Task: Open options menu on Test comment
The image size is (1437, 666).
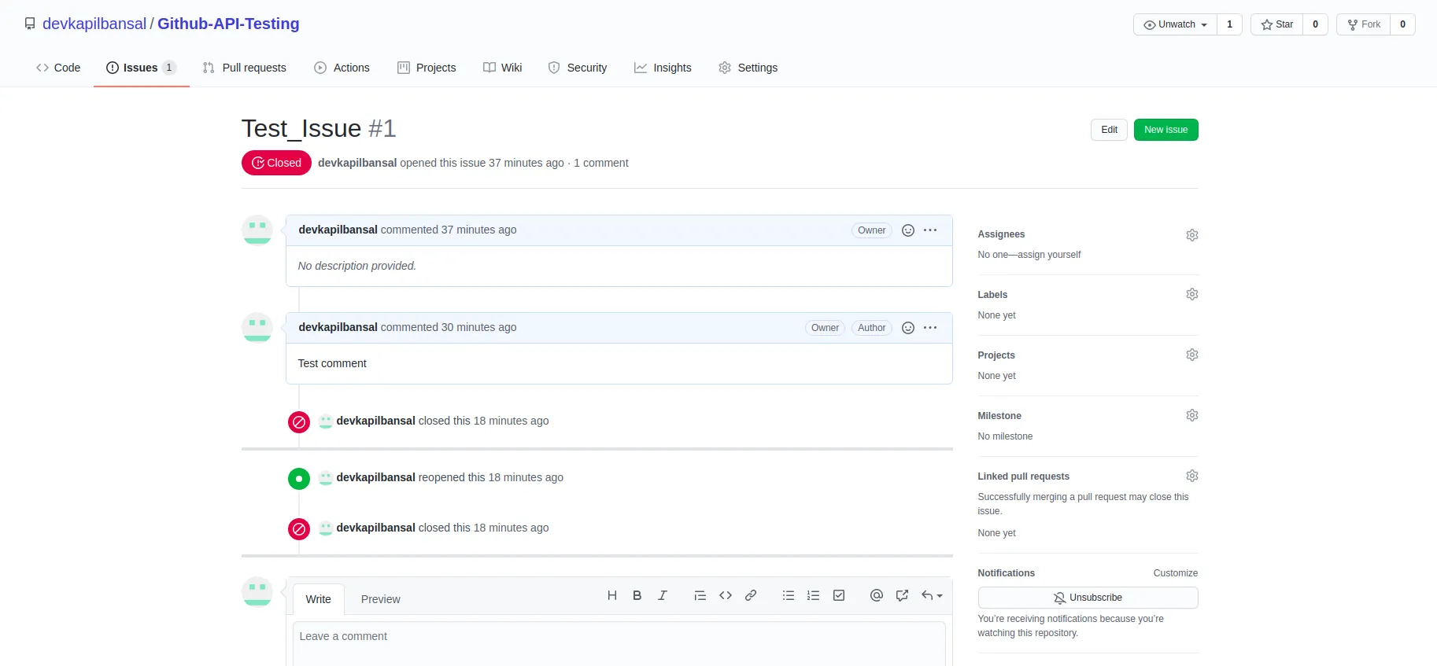Action: pyautogui.click(x=930, y=328)
